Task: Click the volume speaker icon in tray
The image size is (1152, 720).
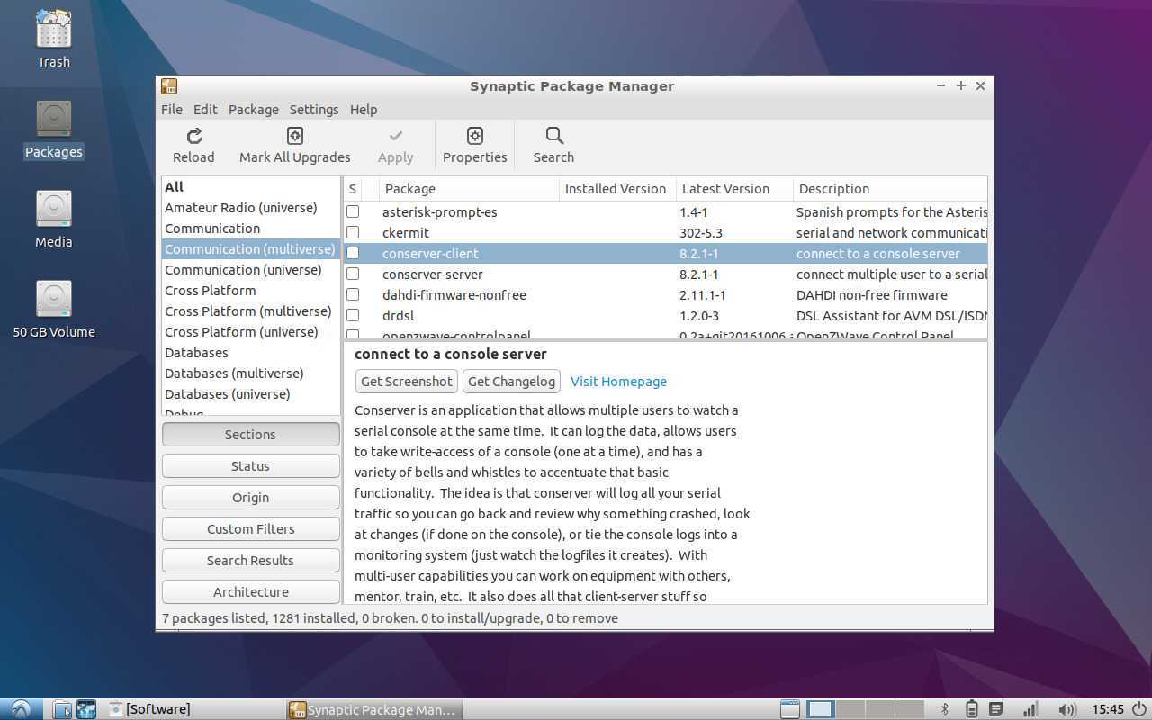Action: pyautogui.click(x=1066, y=709)
